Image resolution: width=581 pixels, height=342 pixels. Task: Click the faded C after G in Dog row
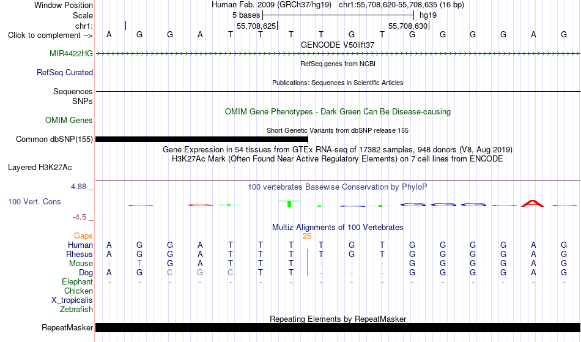(x=169, y=273)
